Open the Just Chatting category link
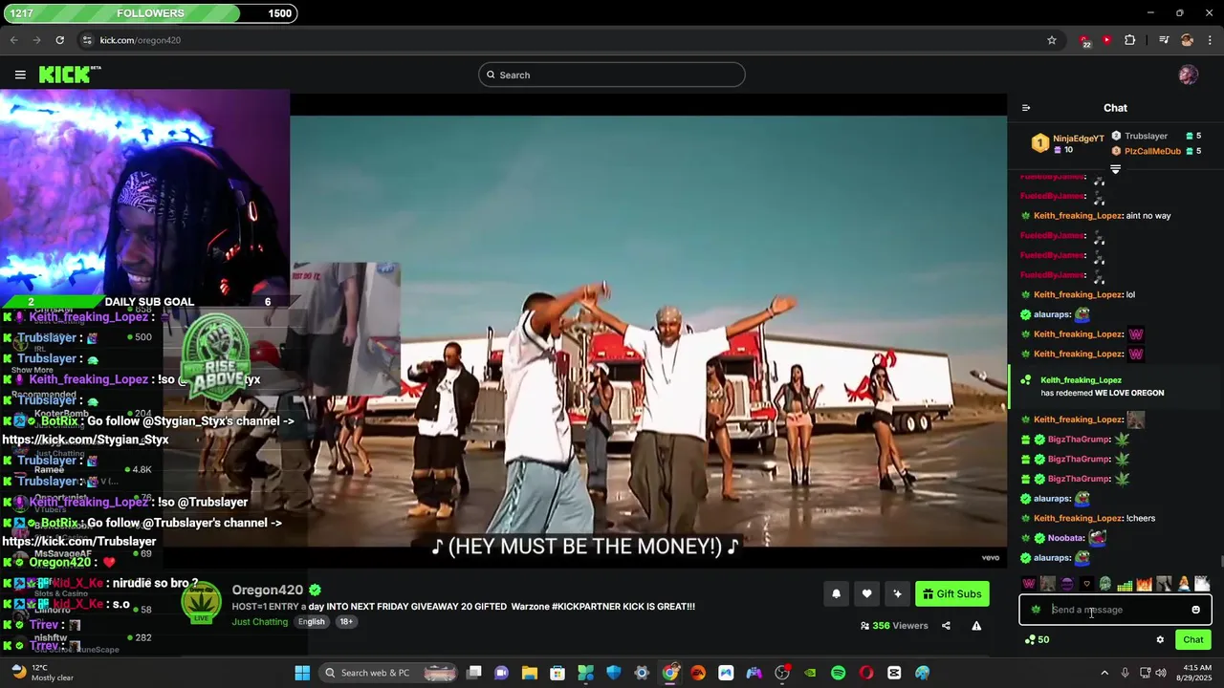Viewport: 1224px width, 688px height. pos(259,622)
